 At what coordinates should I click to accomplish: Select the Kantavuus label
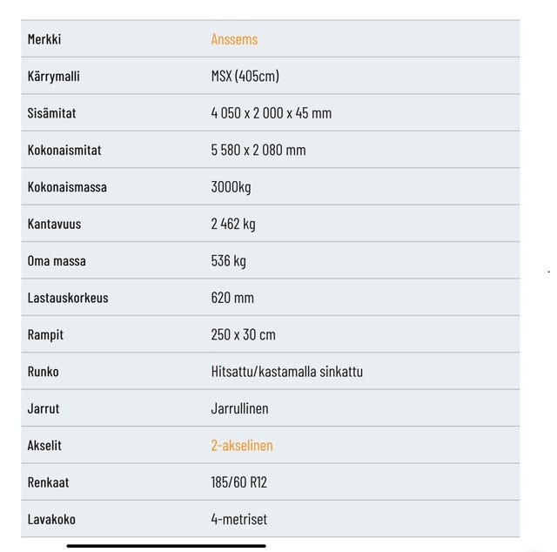[x=54, y=224]
